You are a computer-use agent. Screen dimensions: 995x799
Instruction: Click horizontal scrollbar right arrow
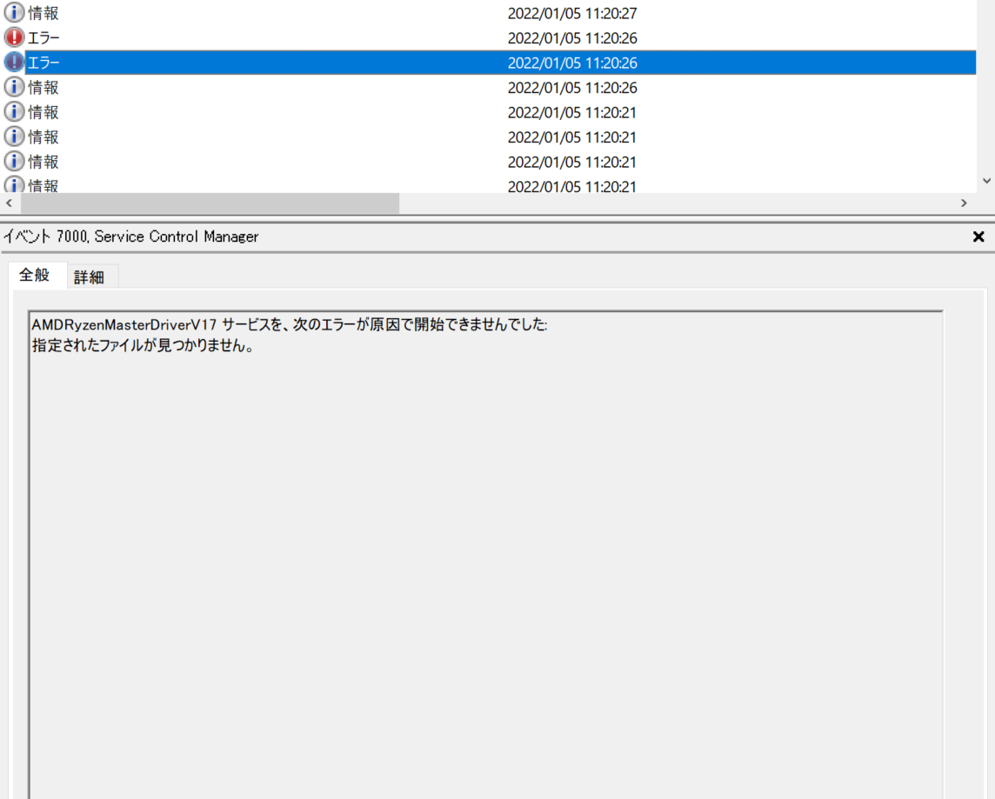(964, 203)
